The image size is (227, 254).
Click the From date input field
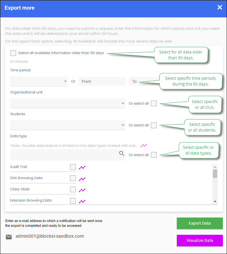click(102, 81)
